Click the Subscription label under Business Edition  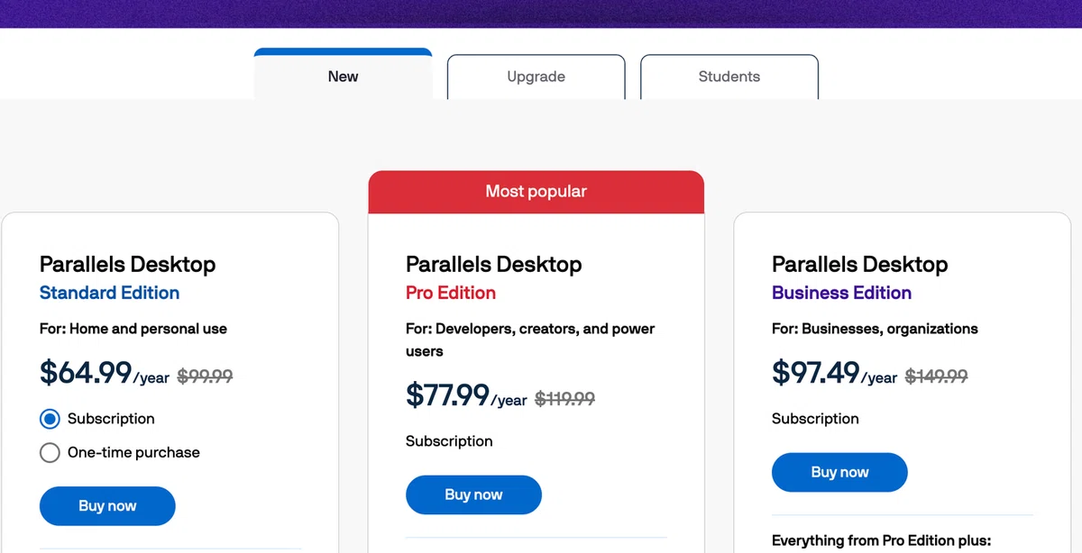click(x=815, y=419)
